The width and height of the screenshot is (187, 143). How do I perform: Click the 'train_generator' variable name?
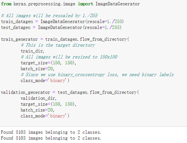pyautogui.click(x=19, y=39)
